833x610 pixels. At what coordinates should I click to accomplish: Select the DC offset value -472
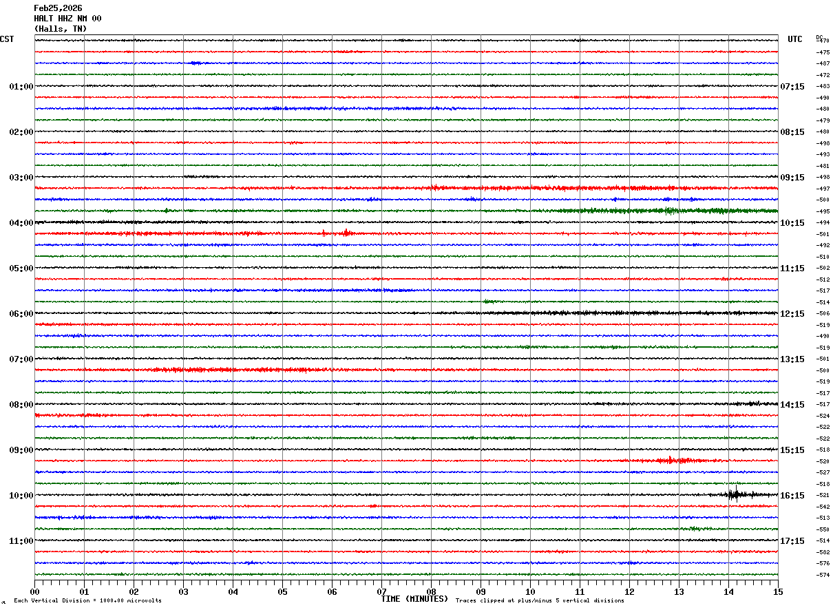click(x=823, y=75)
